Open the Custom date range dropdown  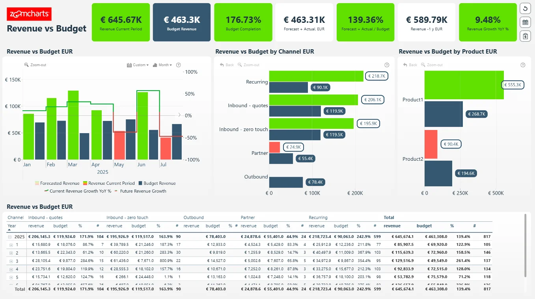(x=138, y=65)
